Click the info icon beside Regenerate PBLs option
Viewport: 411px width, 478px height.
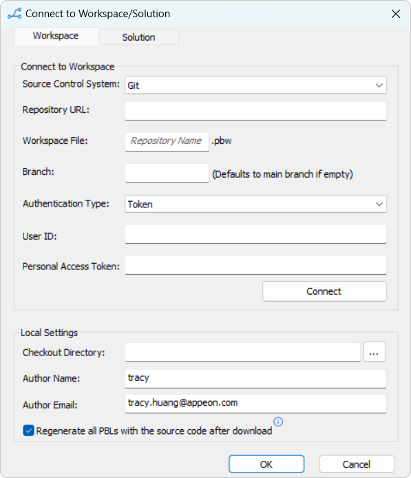pyautogui.click(x=278, y=422)
